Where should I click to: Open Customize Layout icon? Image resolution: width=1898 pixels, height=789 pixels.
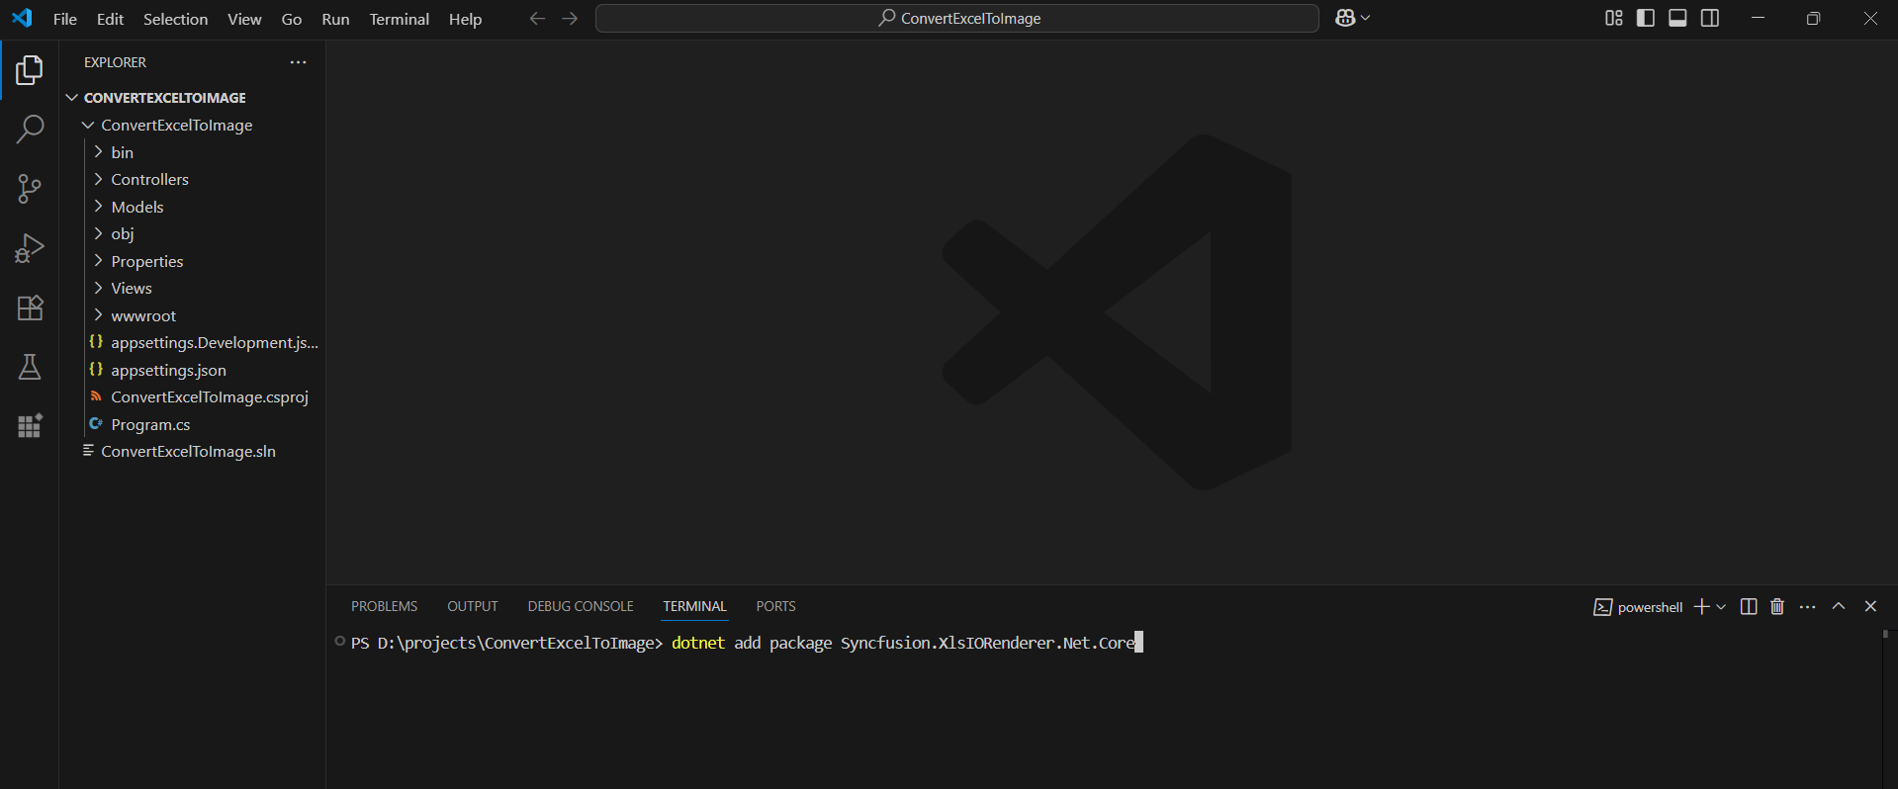click(x=1613, y=18)
